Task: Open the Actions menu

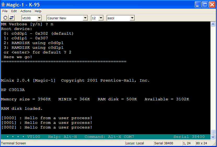Action: 26,11
